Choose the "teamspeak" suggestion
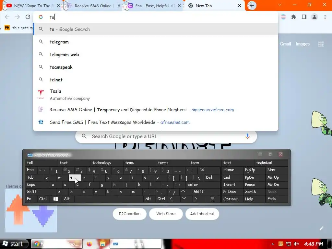 coord(156,67)
